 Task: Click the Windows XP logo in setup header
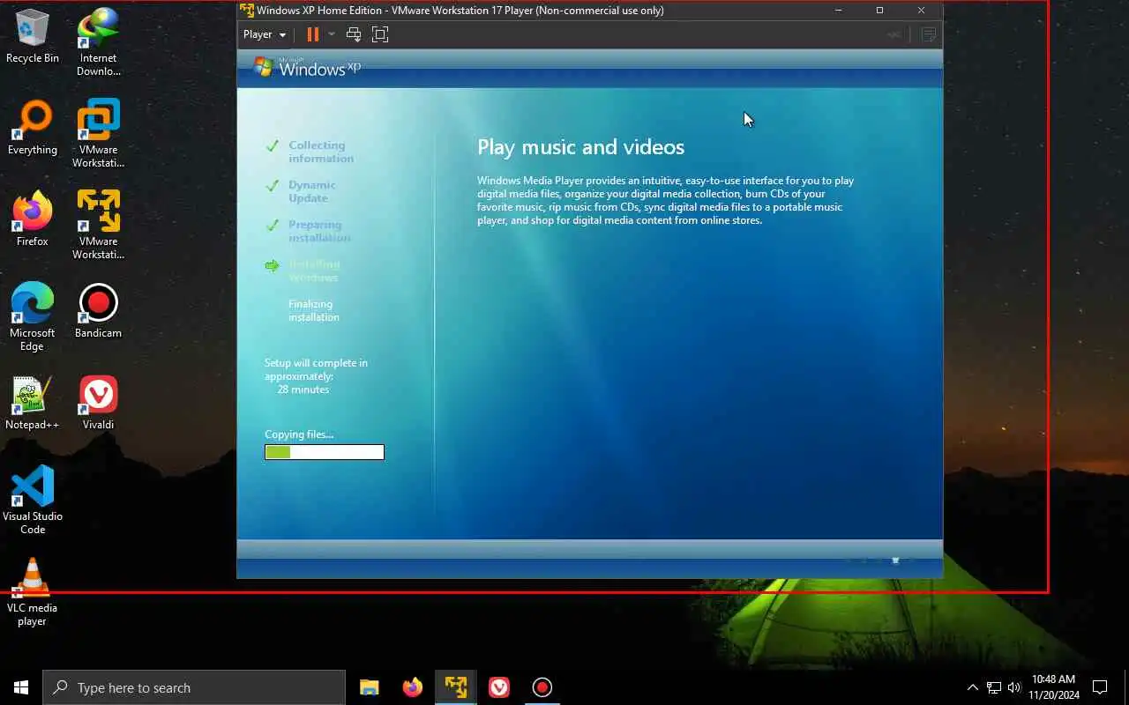click(x=307, y=67)
